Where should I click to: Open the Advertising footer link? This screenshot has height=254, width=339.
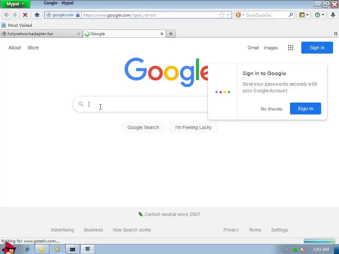(x=63, y=230)
